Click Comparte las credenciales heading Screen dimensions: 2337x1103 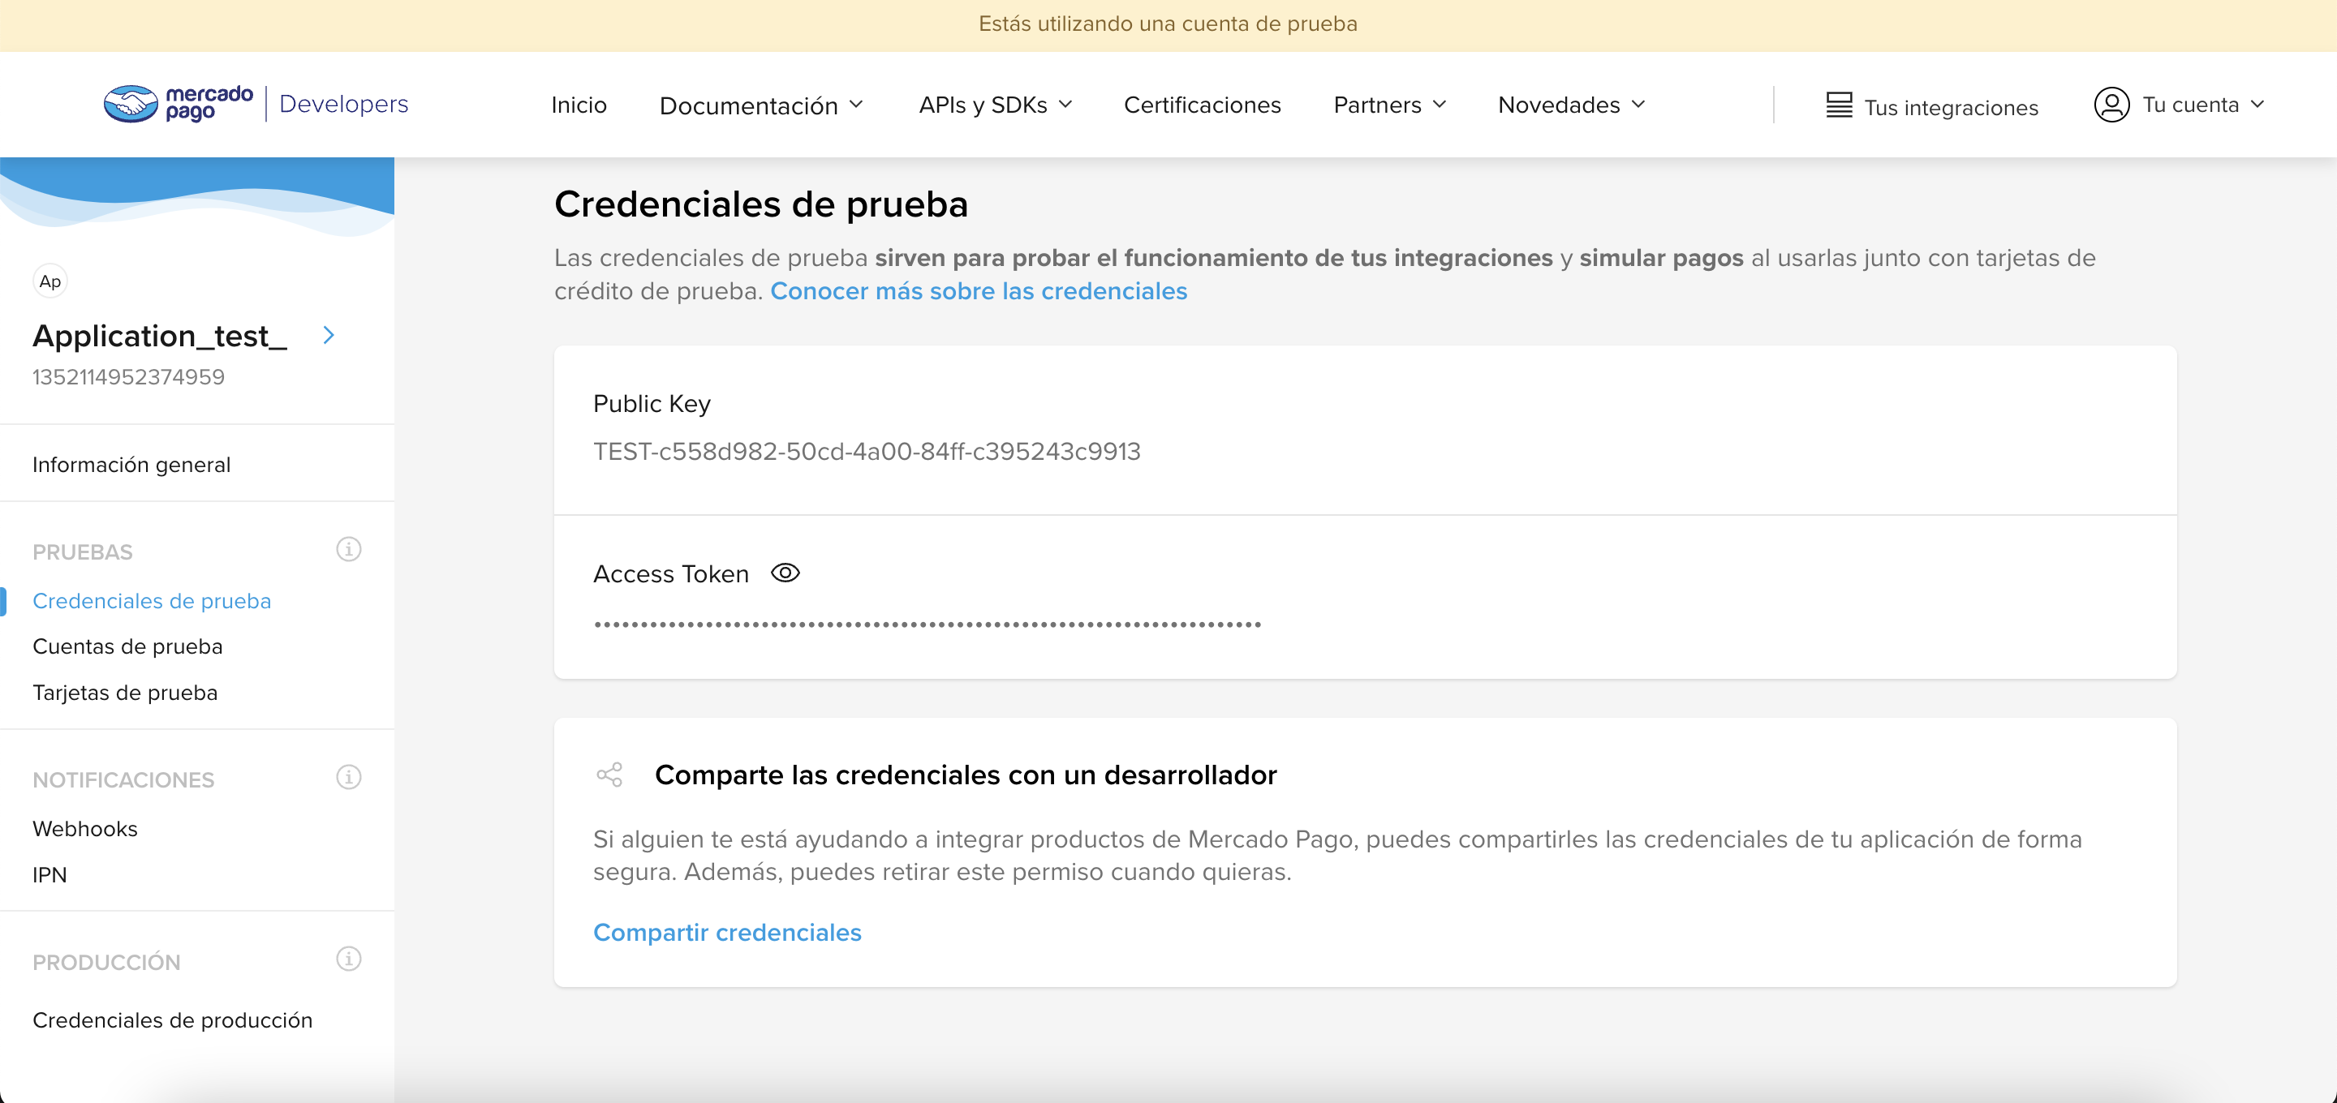point(966,775)
